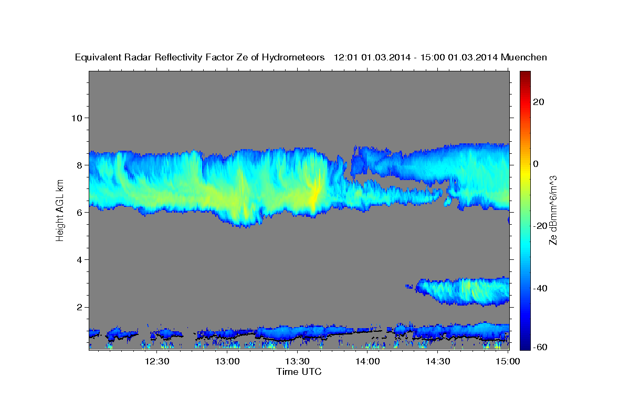The image size is (630, 420).
Task: Click the 13:30 time tick label
Action: (x=297, y=361)
